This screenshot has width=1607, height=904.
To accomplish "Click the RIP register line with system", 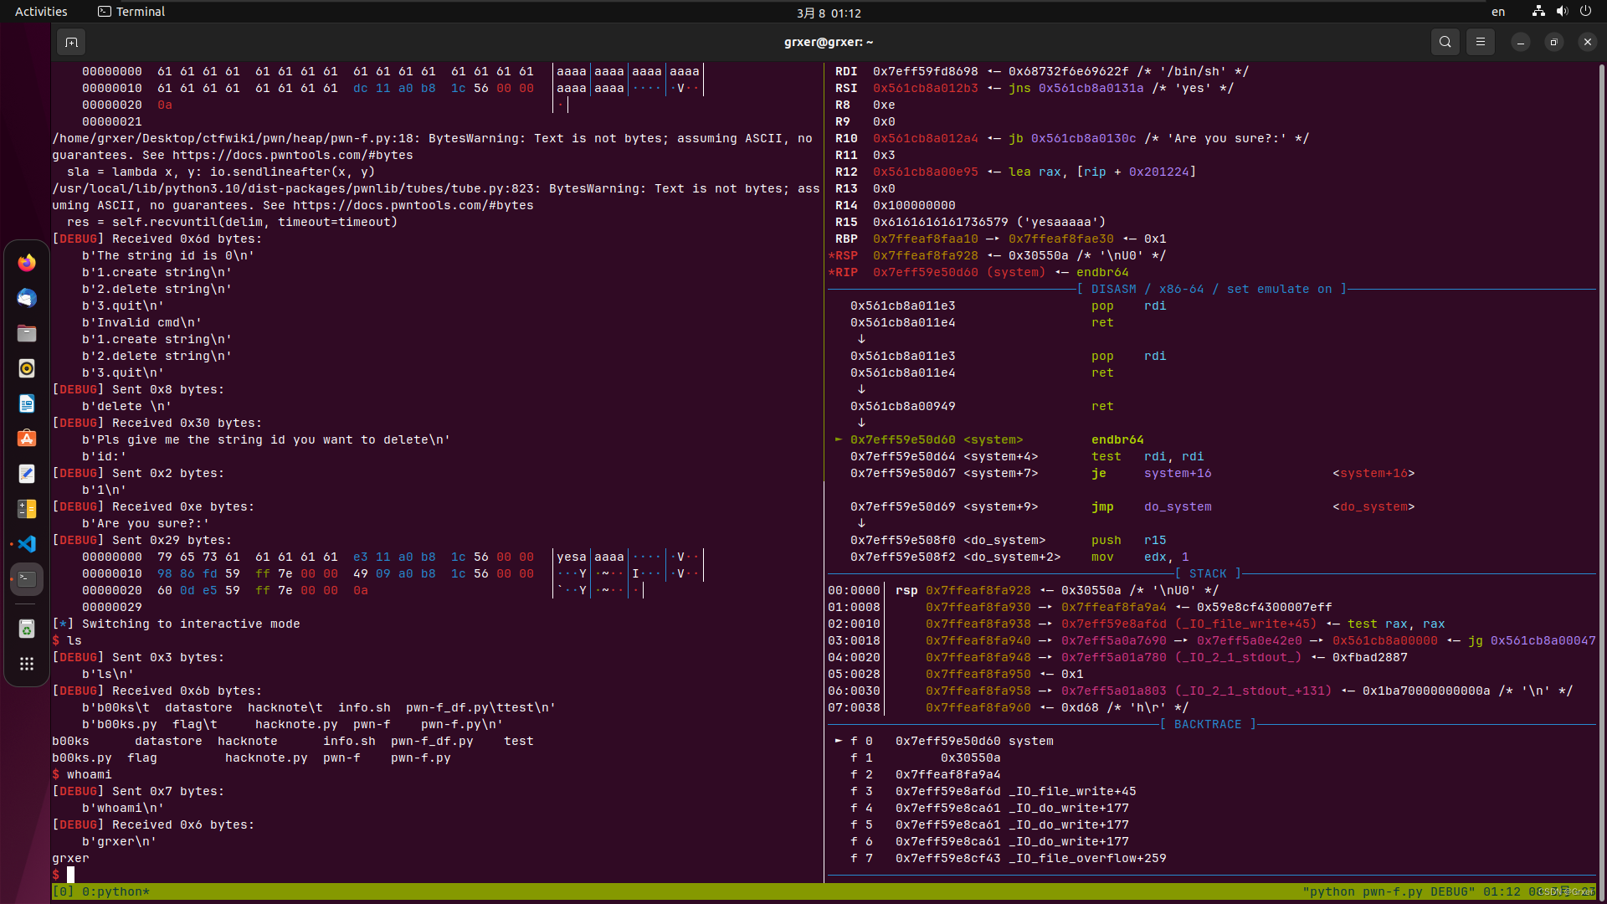I will point(978,272).
